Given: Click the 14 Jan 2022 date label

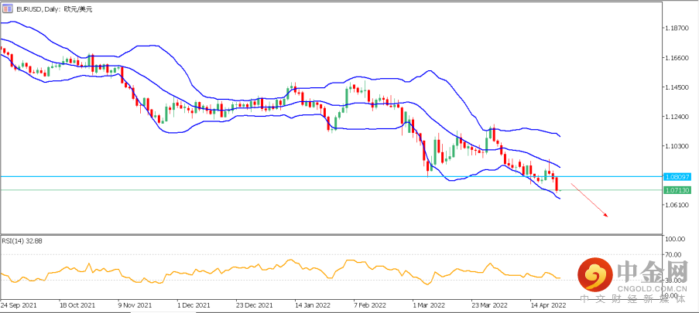Looking at the screenshot, I should [312, 306].
